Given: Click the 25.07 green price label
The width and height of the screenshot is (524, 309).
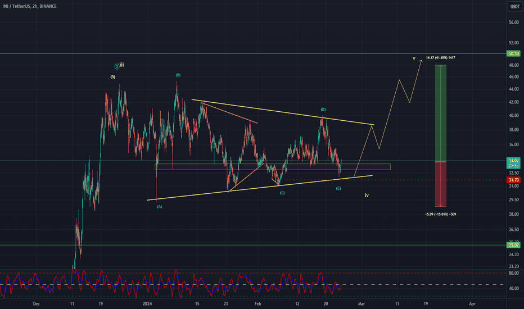Looking at the screenshot, I should (x=514, y=245).
